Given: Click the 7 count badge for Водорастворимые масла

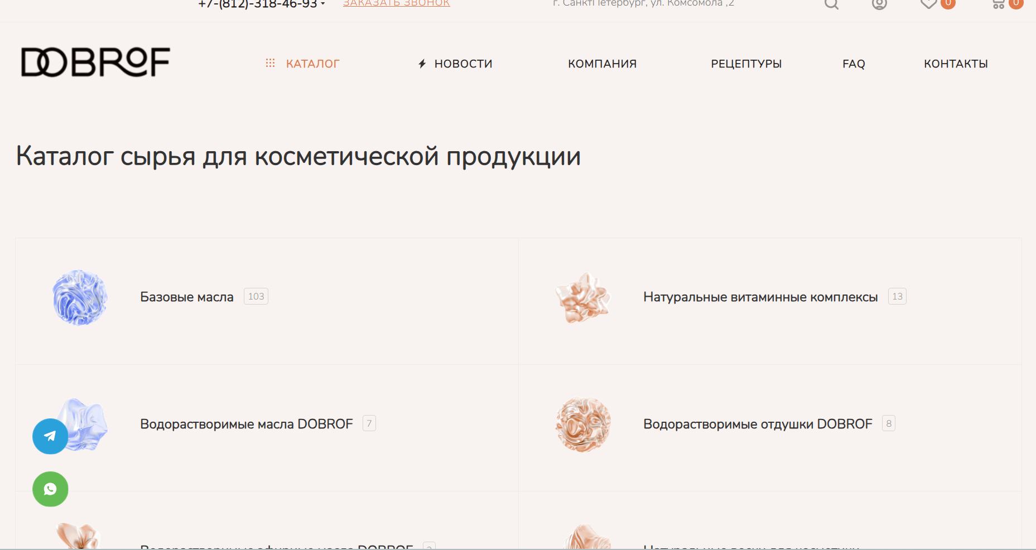Looking at the screenshot, I should point(369,423).
